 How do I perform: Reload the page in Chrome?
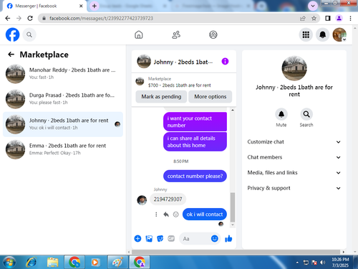click(30, 18)
